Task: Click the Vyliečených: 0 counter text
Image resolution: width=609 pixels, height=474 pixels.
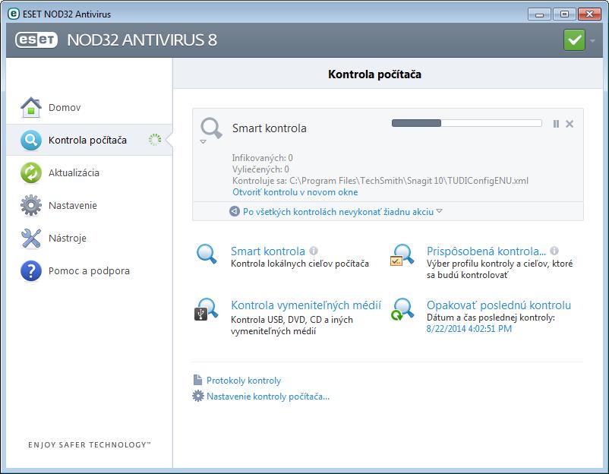Action: 260,169
